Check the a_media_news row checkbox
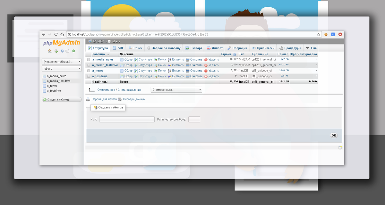 point(88,59)
